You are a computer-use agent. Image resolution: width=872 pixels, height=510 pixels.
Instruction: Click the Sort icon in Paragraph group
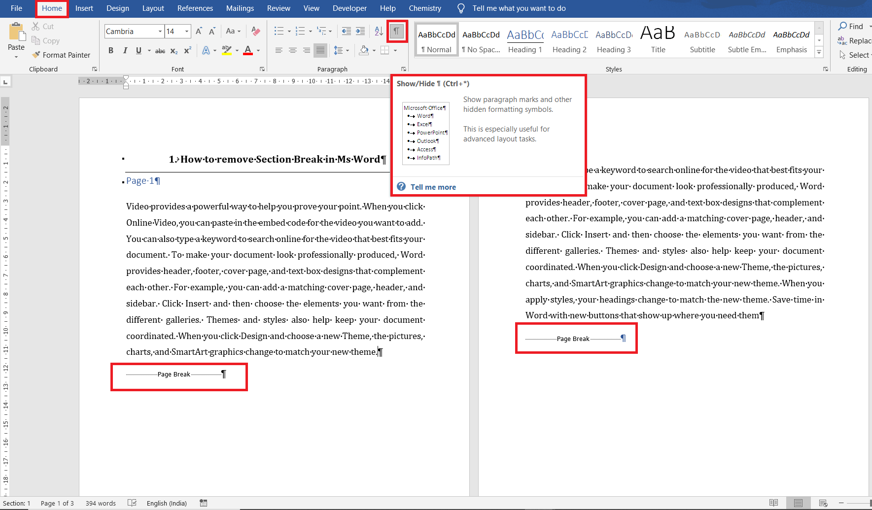coord(378,31)
